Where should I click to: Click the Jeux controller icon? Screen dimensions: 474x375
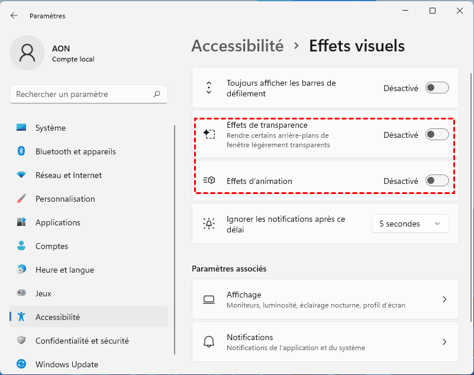click(21, 293)
